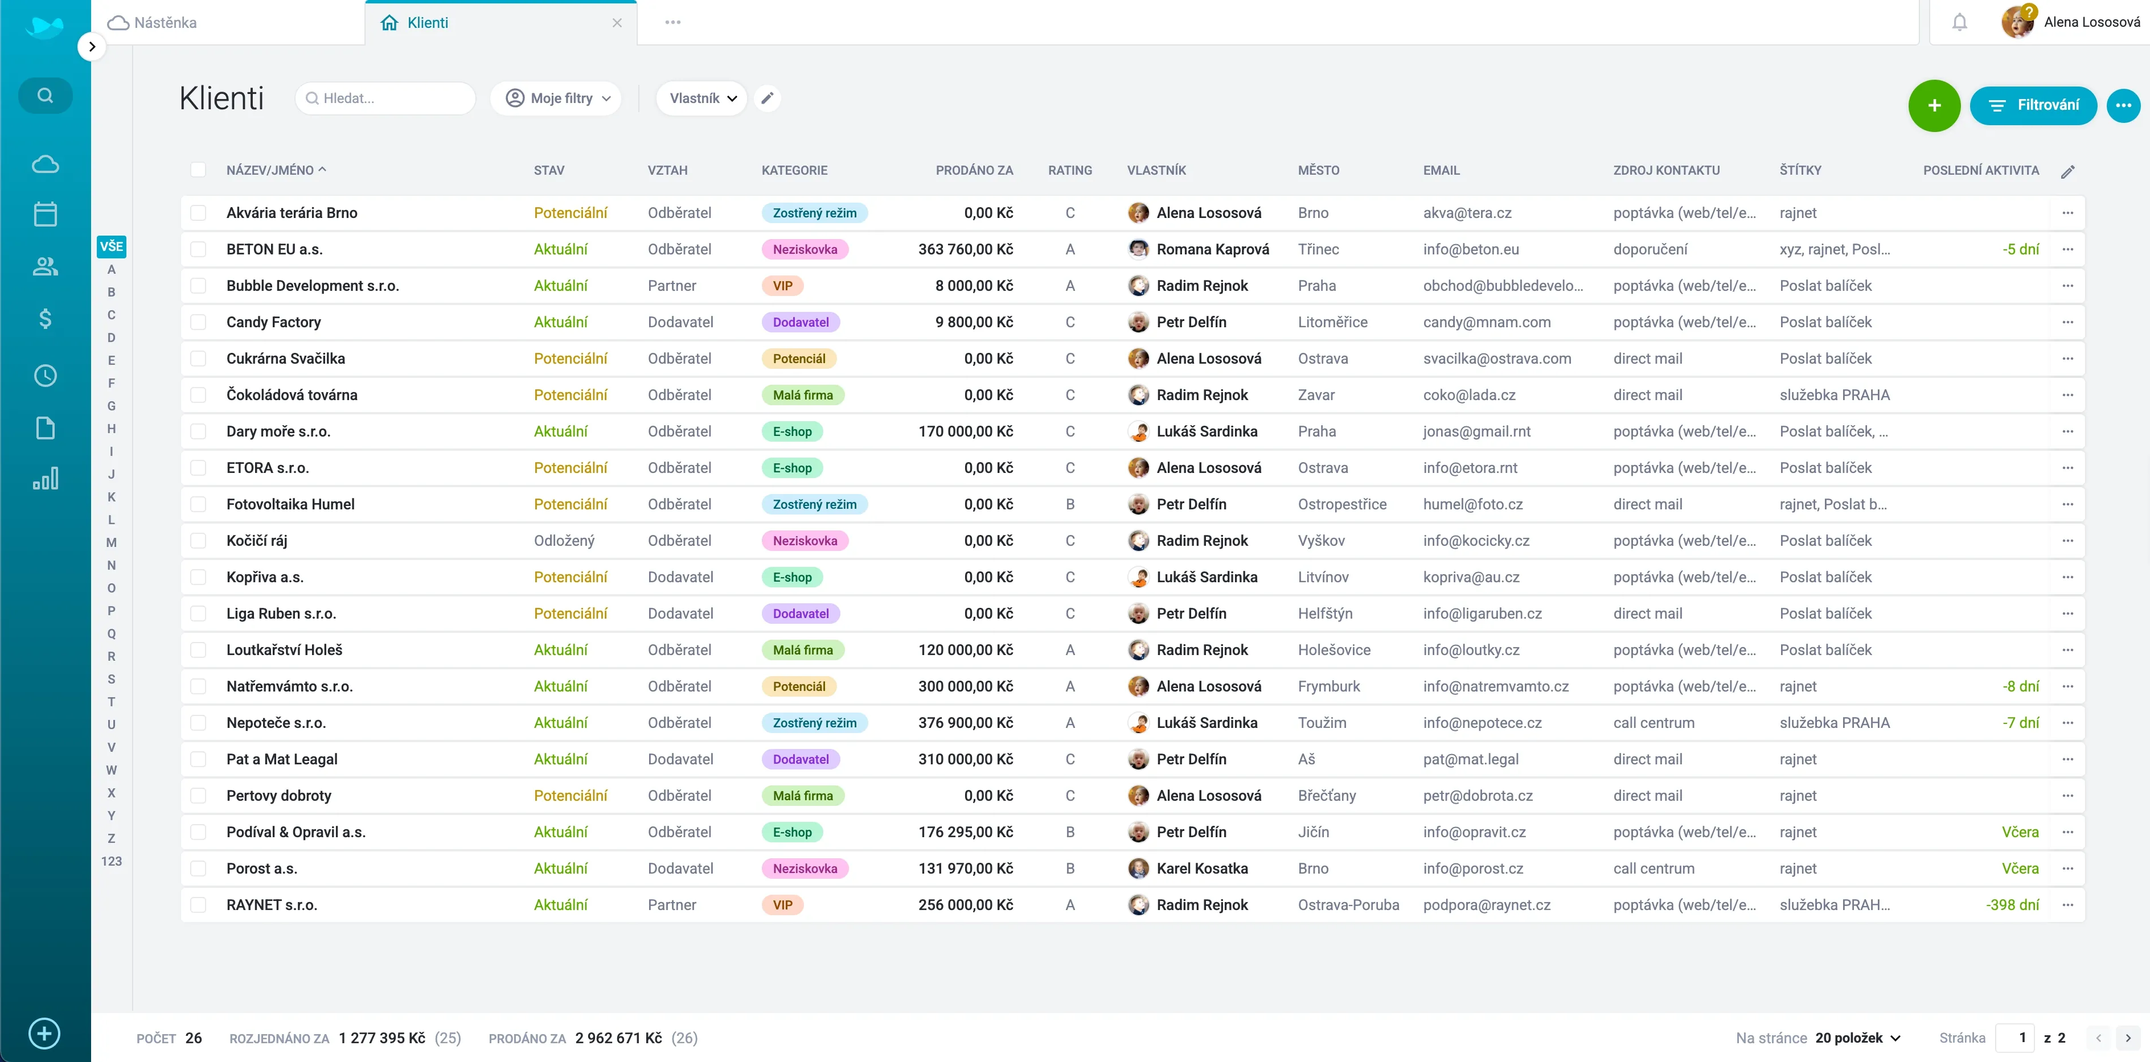Switch to the Nástěnka tab
Viewport: 2150px width, 1062px height.
tap(165, 23)
